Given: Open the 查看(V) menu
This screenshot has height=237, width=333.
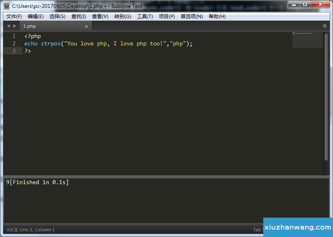Looking at the screenshot, I should [100, 17].
